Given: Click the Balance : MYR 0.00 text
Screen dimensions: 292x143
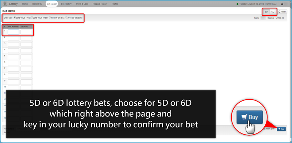Looking at the screenshot, I should click(x=276, y=18).
